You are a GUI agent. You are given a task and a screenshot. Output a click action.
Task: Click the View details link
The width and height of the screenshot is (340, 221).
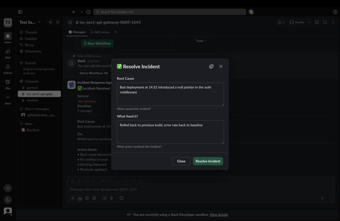click(x=219, y=215)
